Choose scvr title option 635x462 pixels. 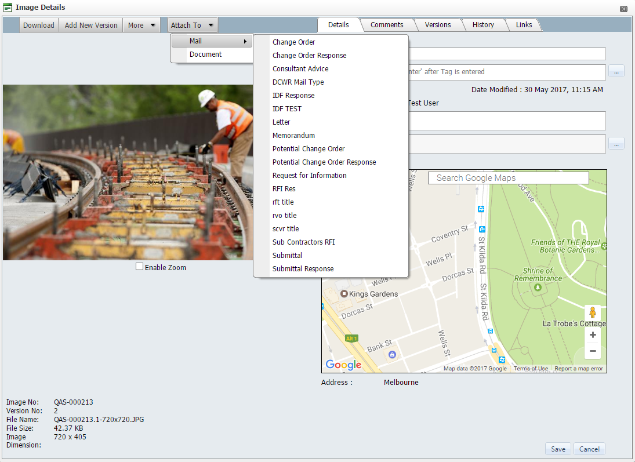point(285,229)
